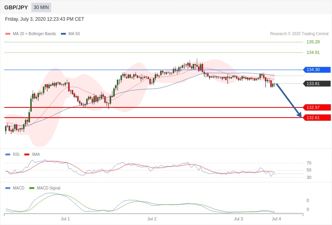Click the 30 MIN timeframe button
This screenshot has width=332, height=225.
41,7
